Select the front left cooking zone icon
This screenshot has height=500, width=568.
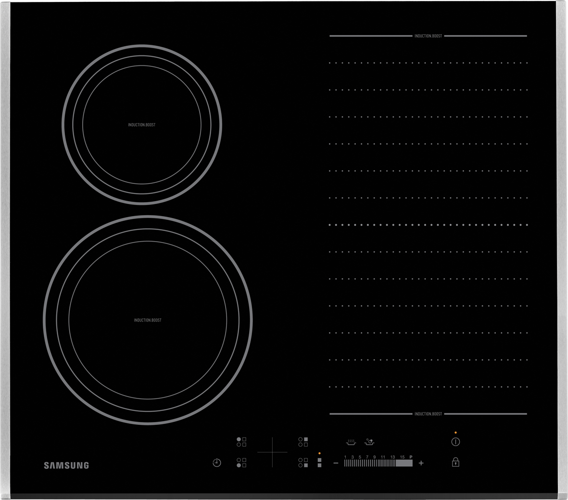(x=241, y=463)
